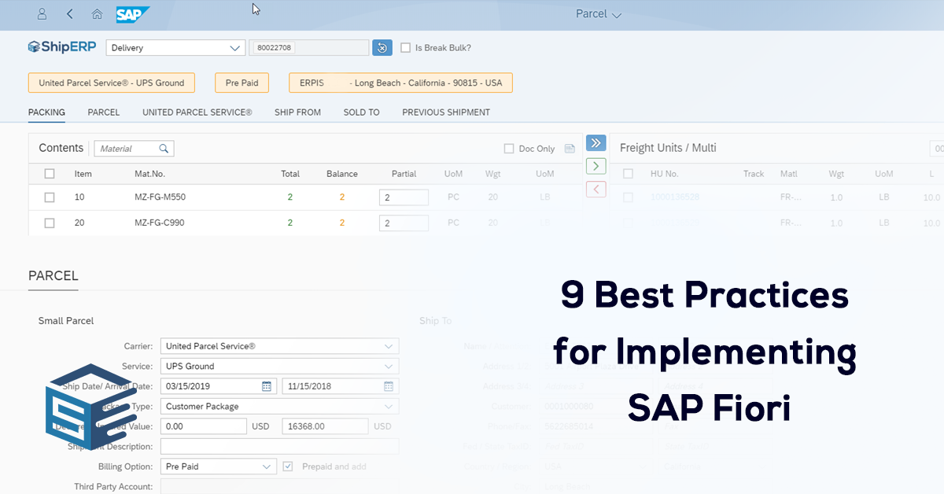
Task: Click the user profile icon in the top bar
Action: click(x=42, y=14)
